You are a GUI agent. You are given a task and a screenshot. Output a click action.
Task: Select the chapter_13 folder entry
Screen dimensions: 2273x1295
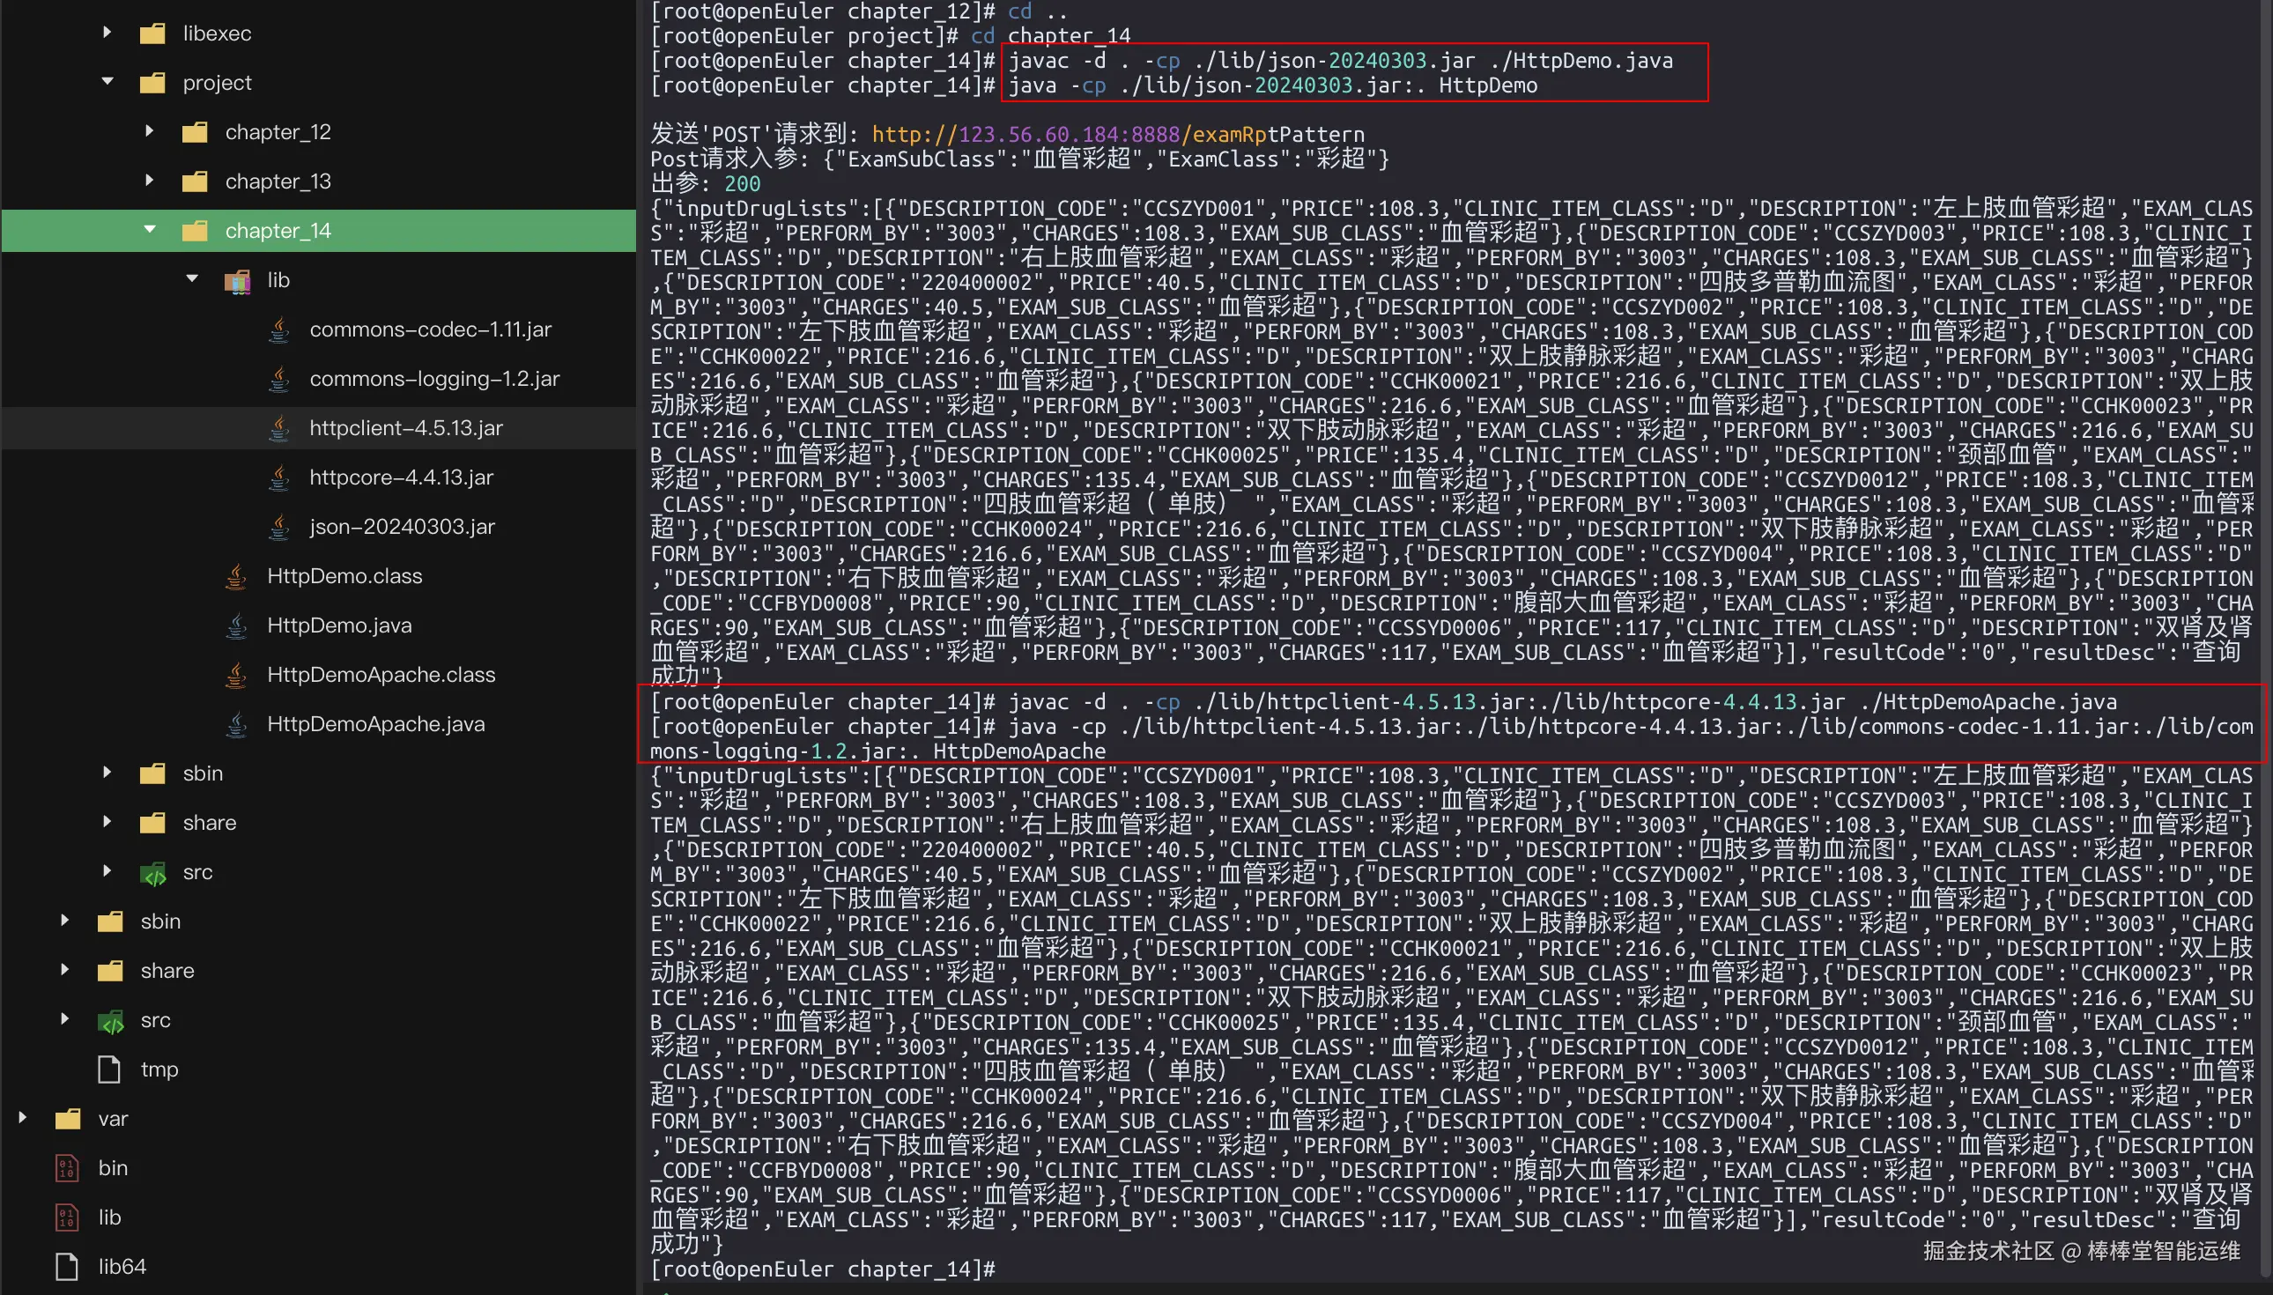[x=278, y=181]
